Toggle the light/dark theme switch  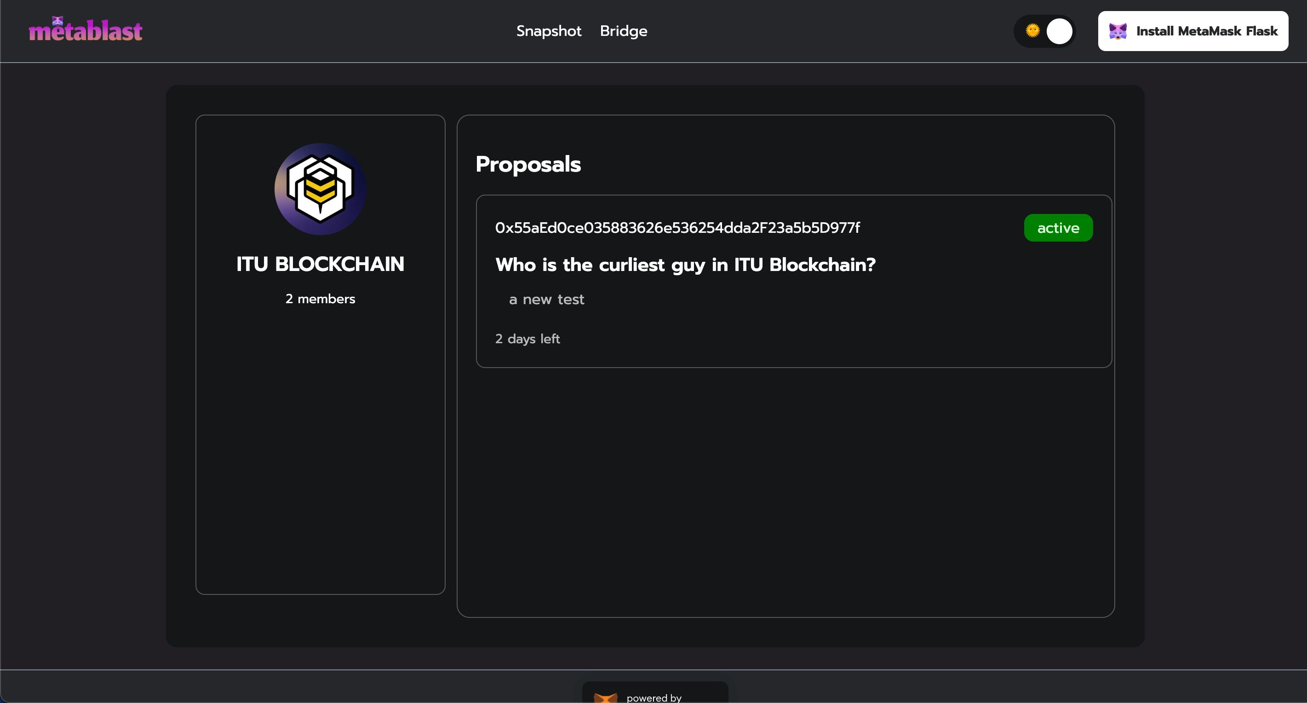pos(1045,31)
